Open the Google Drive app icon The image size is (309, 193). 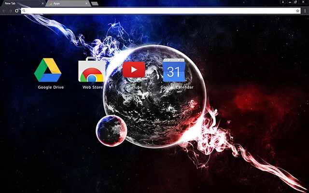pos(48,70)
